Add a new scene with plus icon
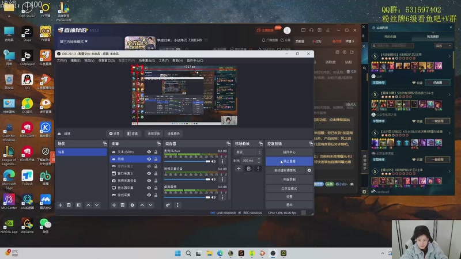The height and width of the screenshot is (259, 461). 60,205
